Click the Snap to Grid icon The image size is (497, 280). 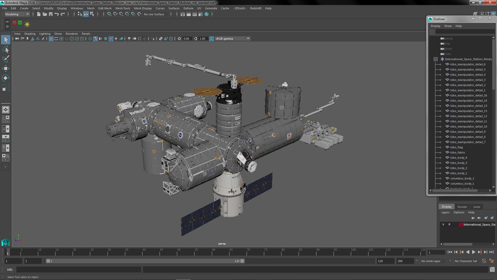109,14
